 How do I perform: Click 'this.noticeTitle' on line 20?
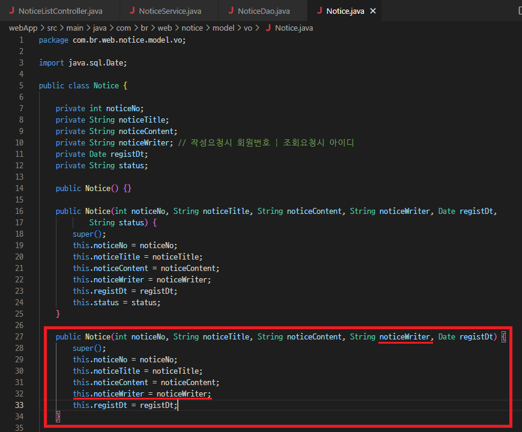coord(106,257)
